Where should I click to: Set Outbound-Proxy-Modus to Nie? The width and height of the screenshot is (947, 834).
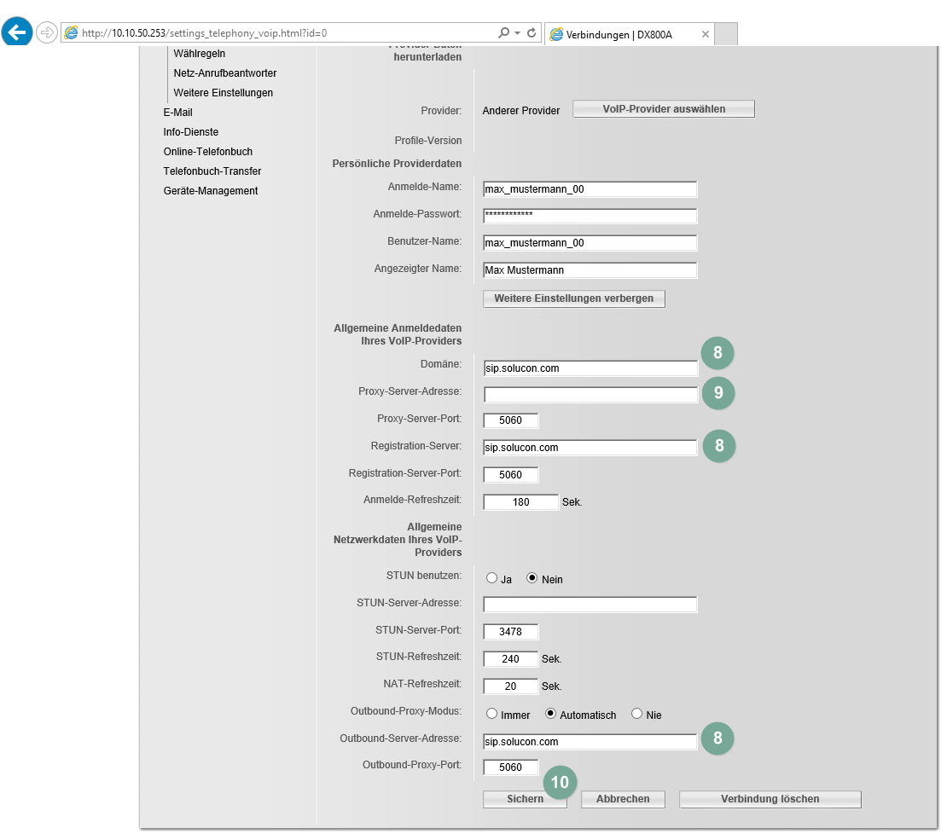pos(636,715)
